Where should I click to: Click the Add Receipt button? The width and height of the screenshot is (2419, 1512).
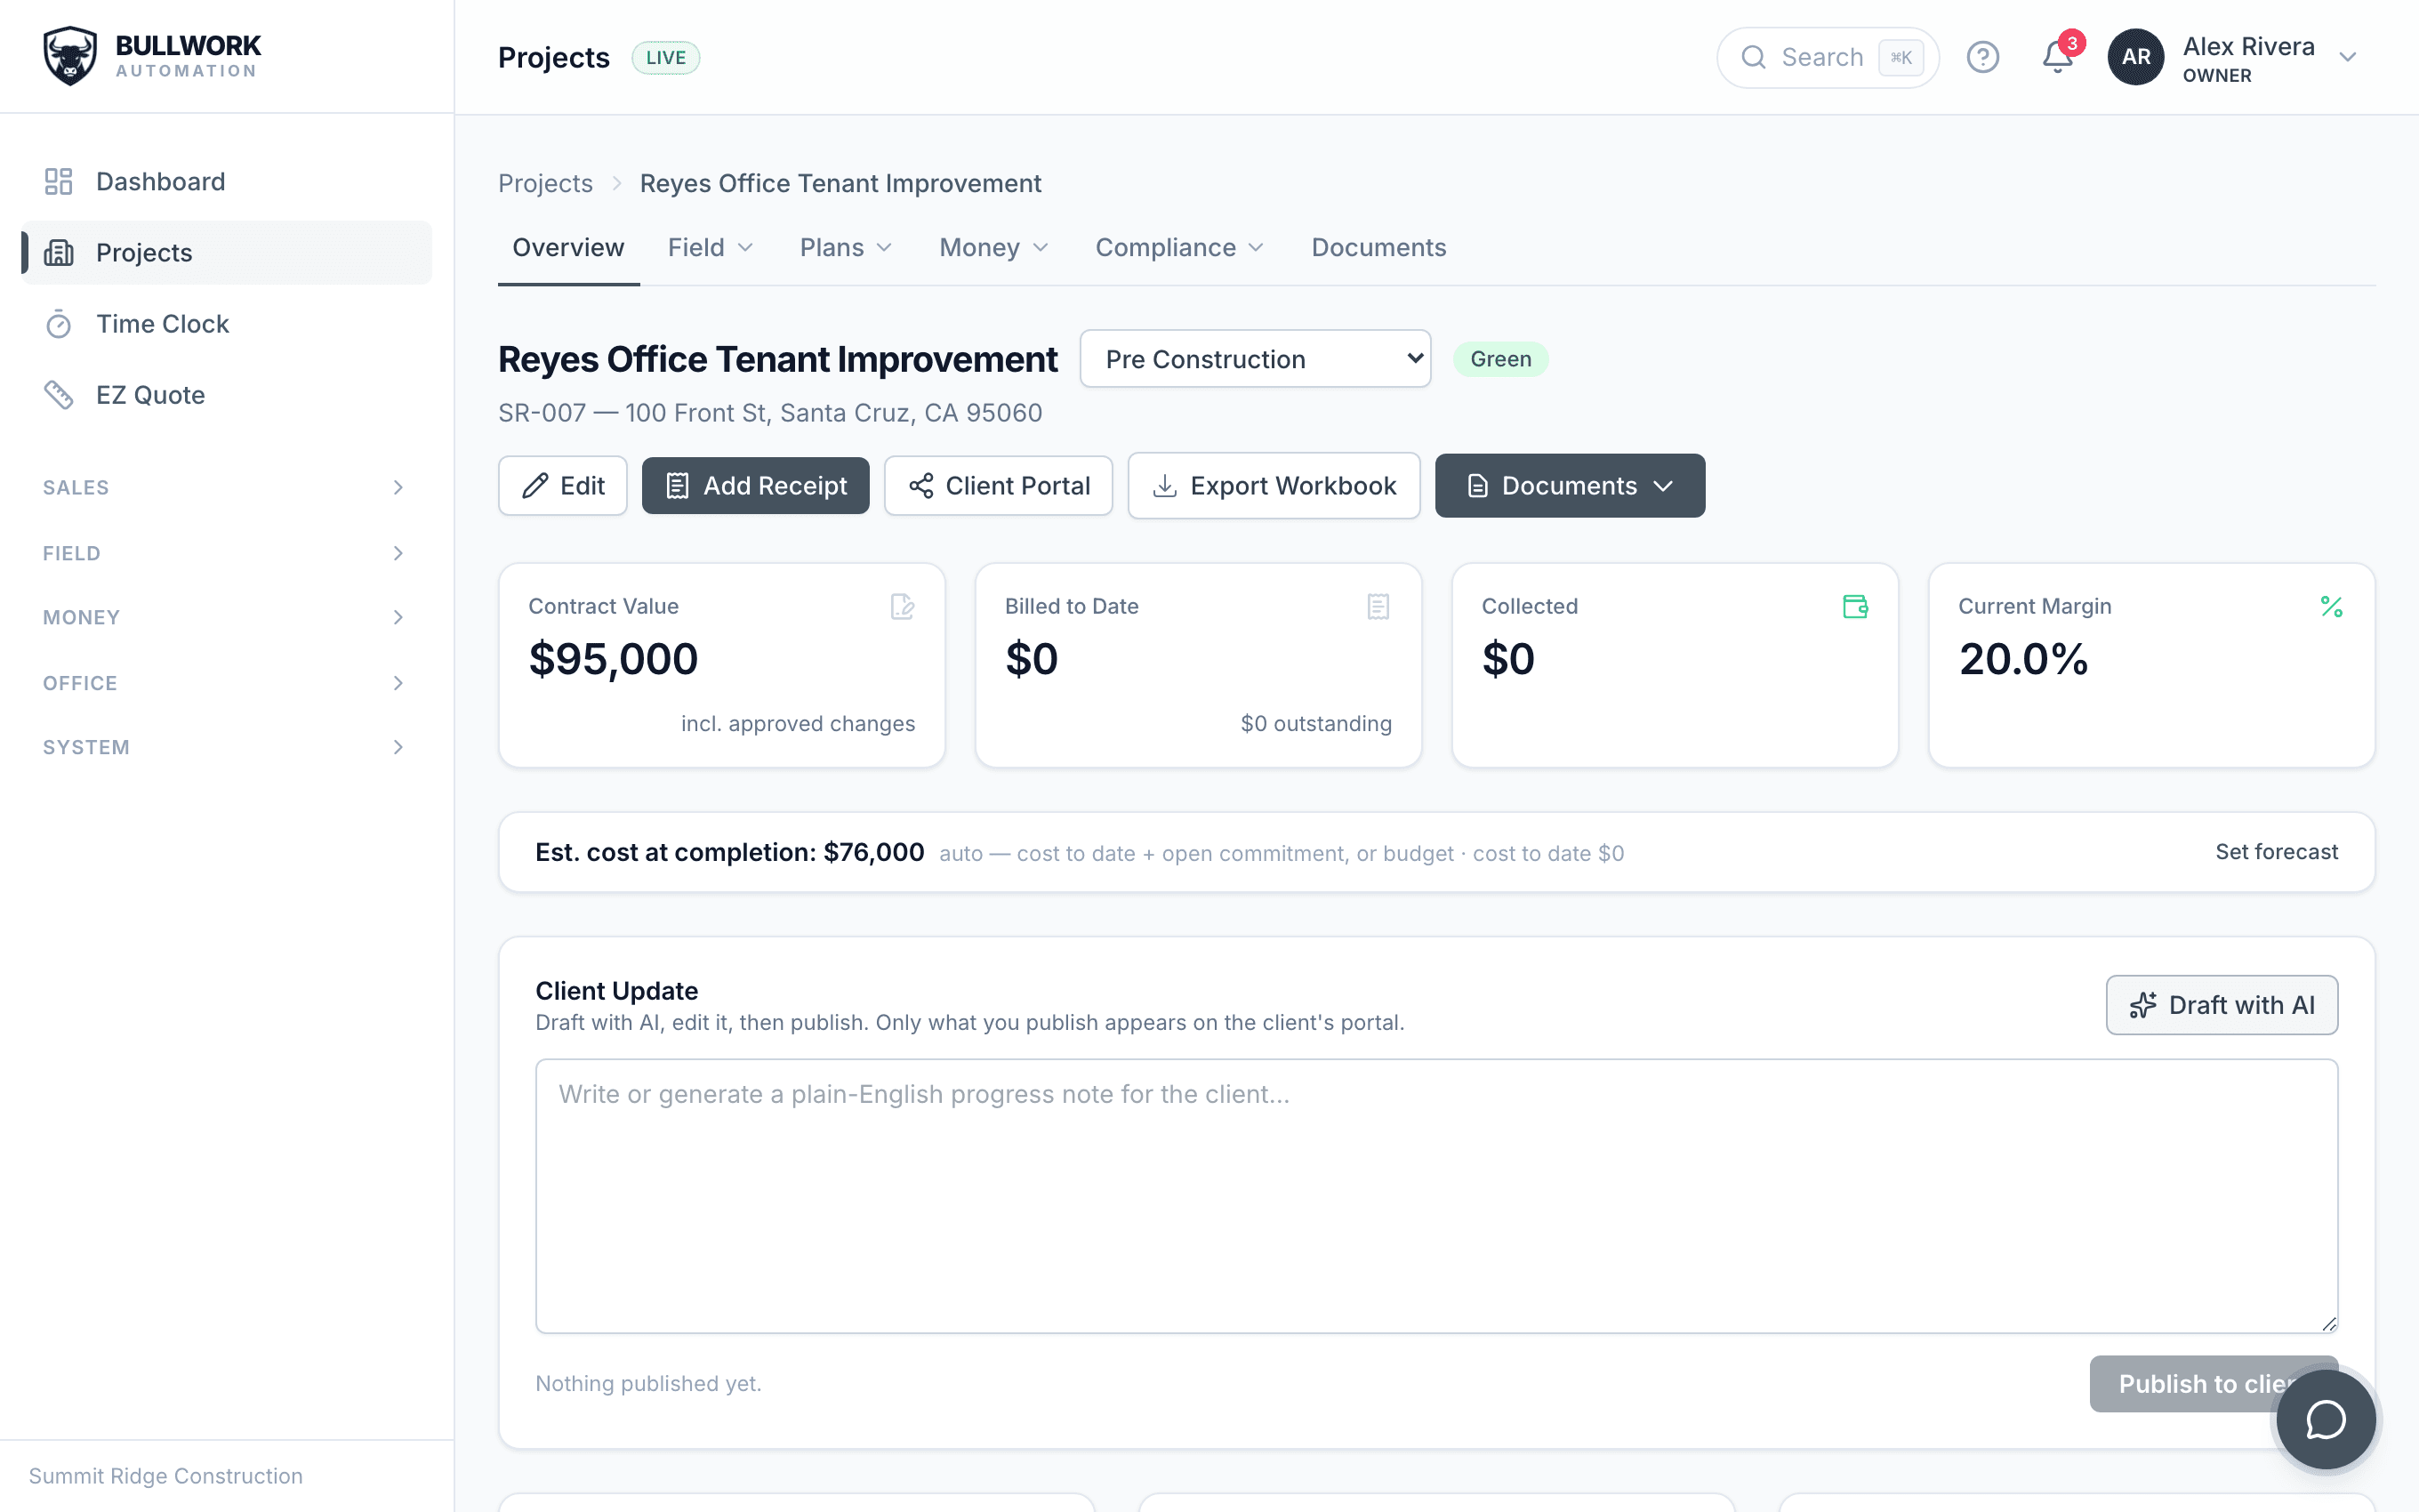pos(755,486)
